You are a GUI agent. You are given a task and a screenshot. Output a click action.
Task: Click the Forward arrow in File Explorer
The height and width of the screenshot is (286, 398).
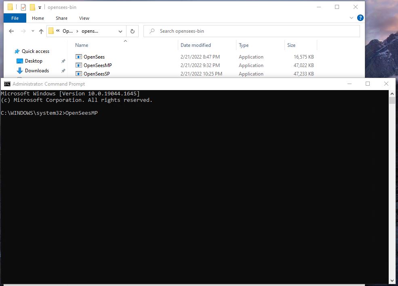[23, 31]
